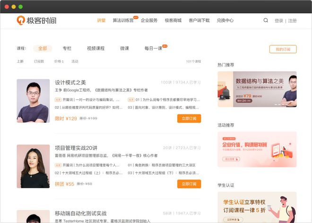Viewport: 312px width, 223px height.
Task: Click the macOS yellow minimize window dot
Action: tap(14, 7)
